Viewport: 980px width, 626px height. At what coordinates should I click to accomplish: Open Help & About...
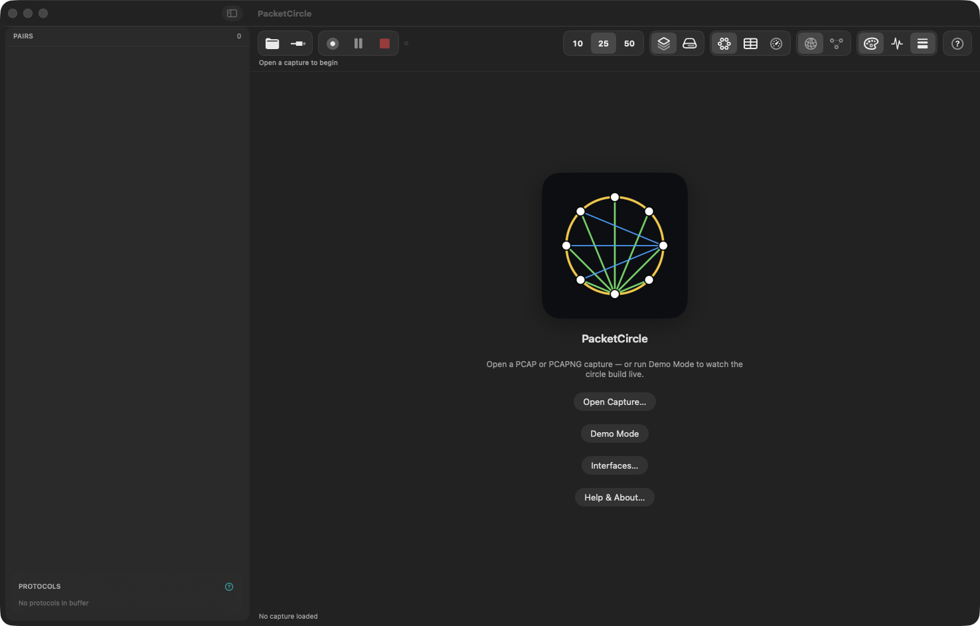coord(615,497)
